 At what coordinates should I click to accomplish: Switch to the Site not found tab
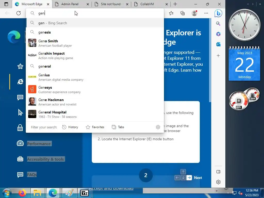111,4
